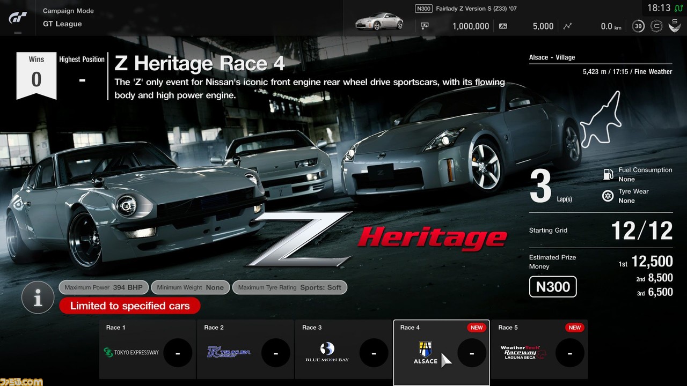Select Race 4 Alsace card

[x=442, y=353]
